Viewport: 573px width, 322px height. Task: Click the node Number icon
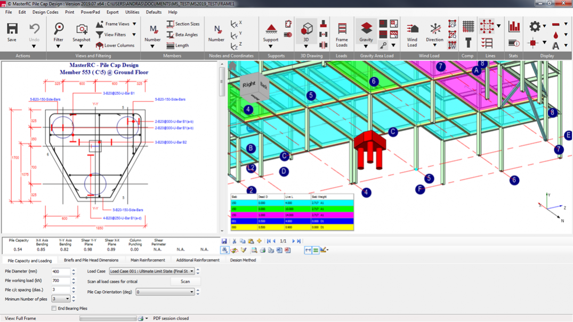(217, 29)
